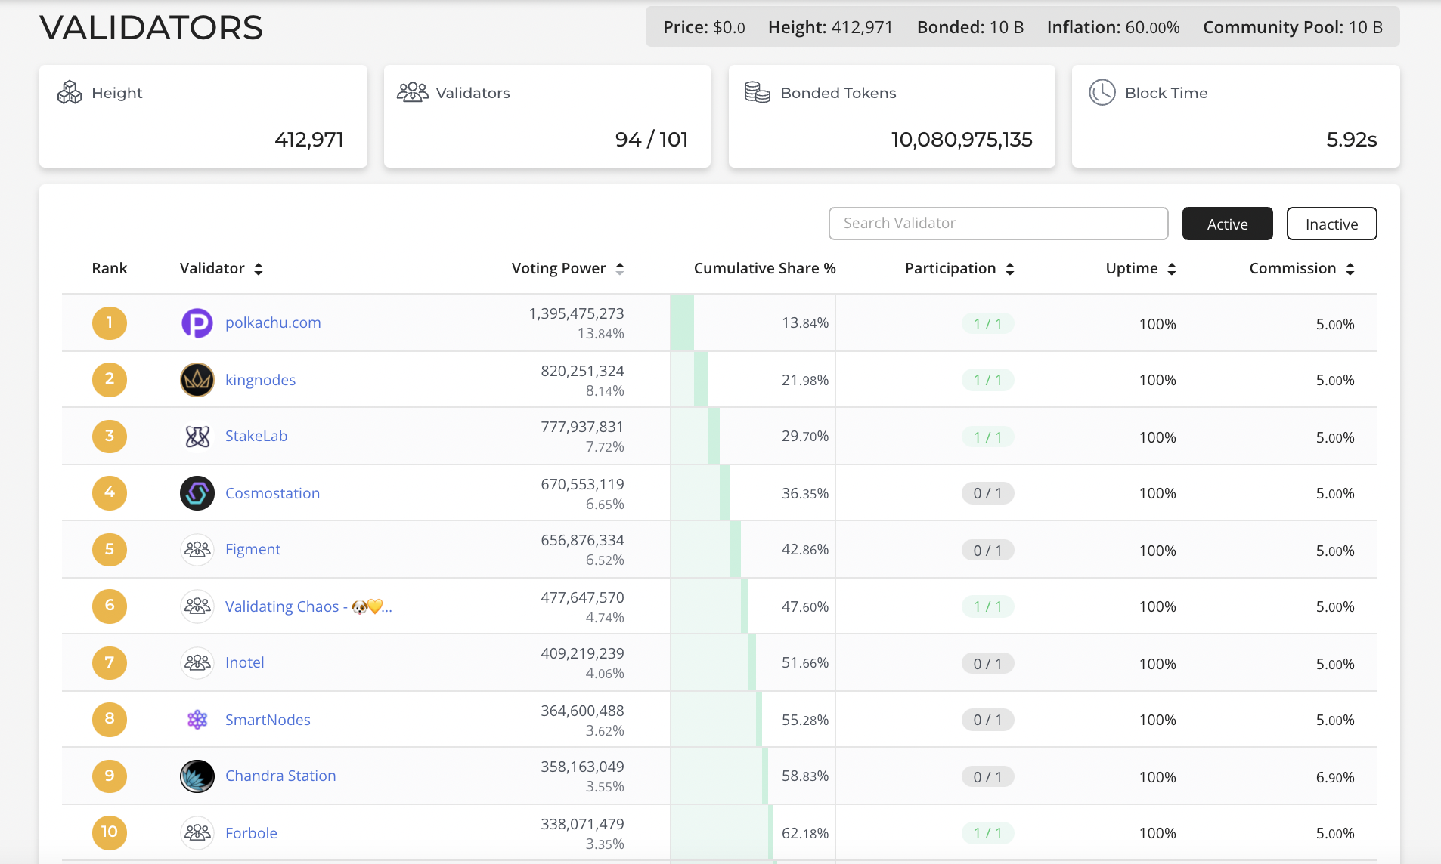The image size is (1441, 864).
Task: Open StakeLab validator logo
Action: [197, 437]
